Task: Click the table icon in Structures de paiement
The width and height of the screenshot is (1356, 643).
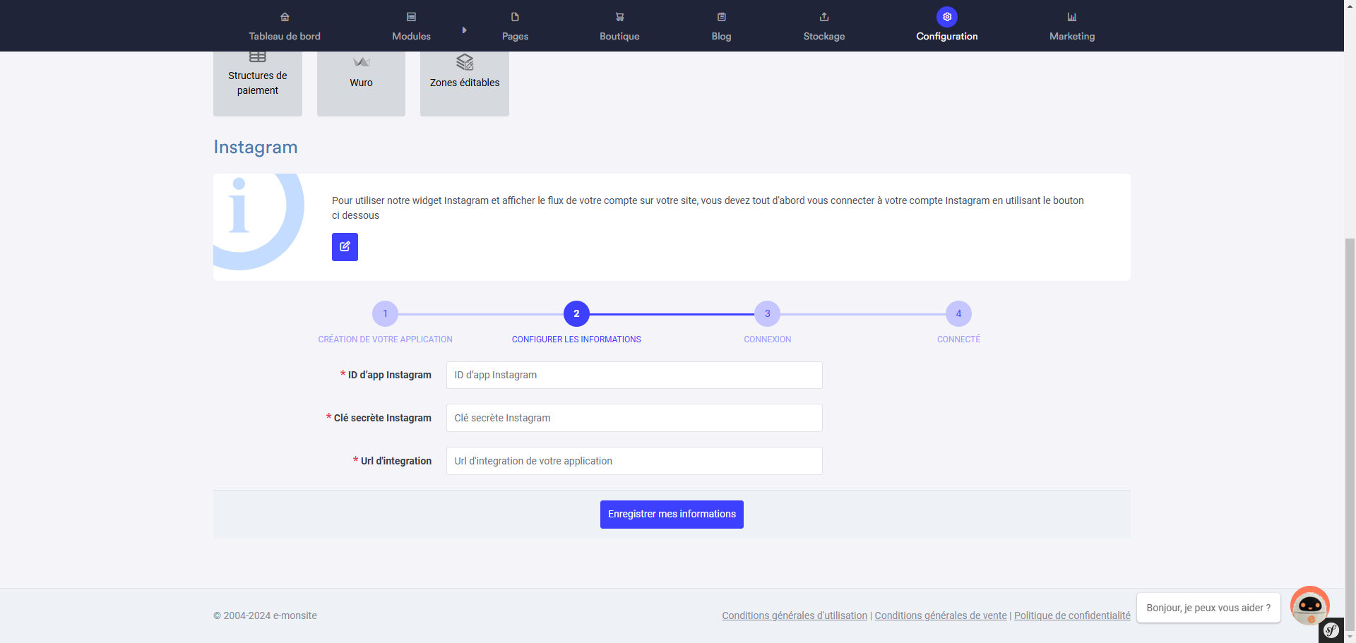Action: (258, 56)
